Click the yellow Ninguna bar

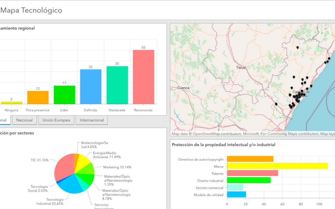pos(11,103)
